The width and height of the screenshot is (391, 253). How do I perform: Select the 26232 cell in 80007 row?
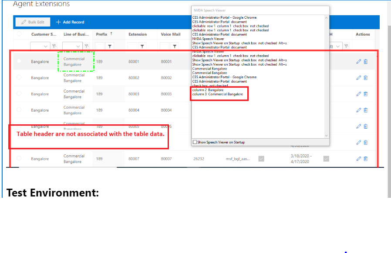tap(199, 159)
